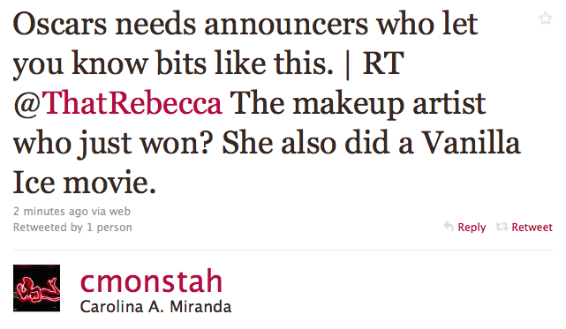Open the '2 minutes ago' timestamp permalink
Viewport: 566px width, 329px height.
point(50,212)
